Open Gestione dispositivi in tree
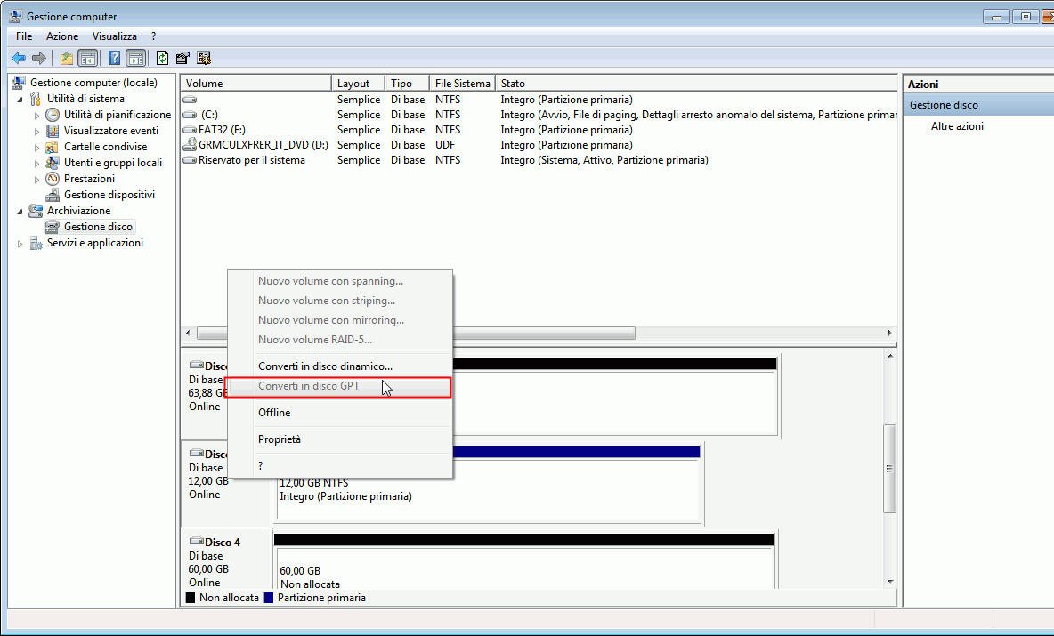This screenshot has width=1054, height=636. pos(109,195)
